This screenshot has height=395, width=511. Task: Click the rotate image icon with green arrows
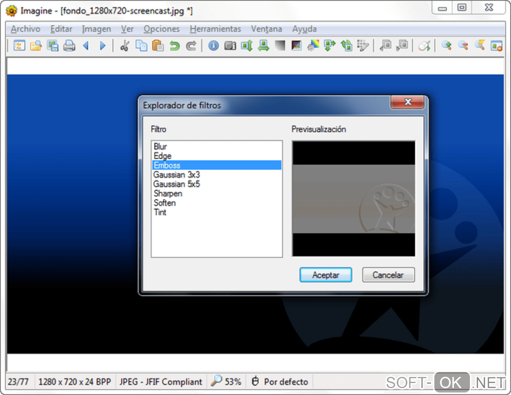point(346,46)
